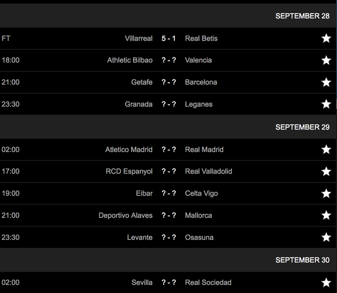This screenshot has width=337, height=293.
Task: Star the Atletico Madrid vs Real Madrid match
Action: [x=326, y=149]
